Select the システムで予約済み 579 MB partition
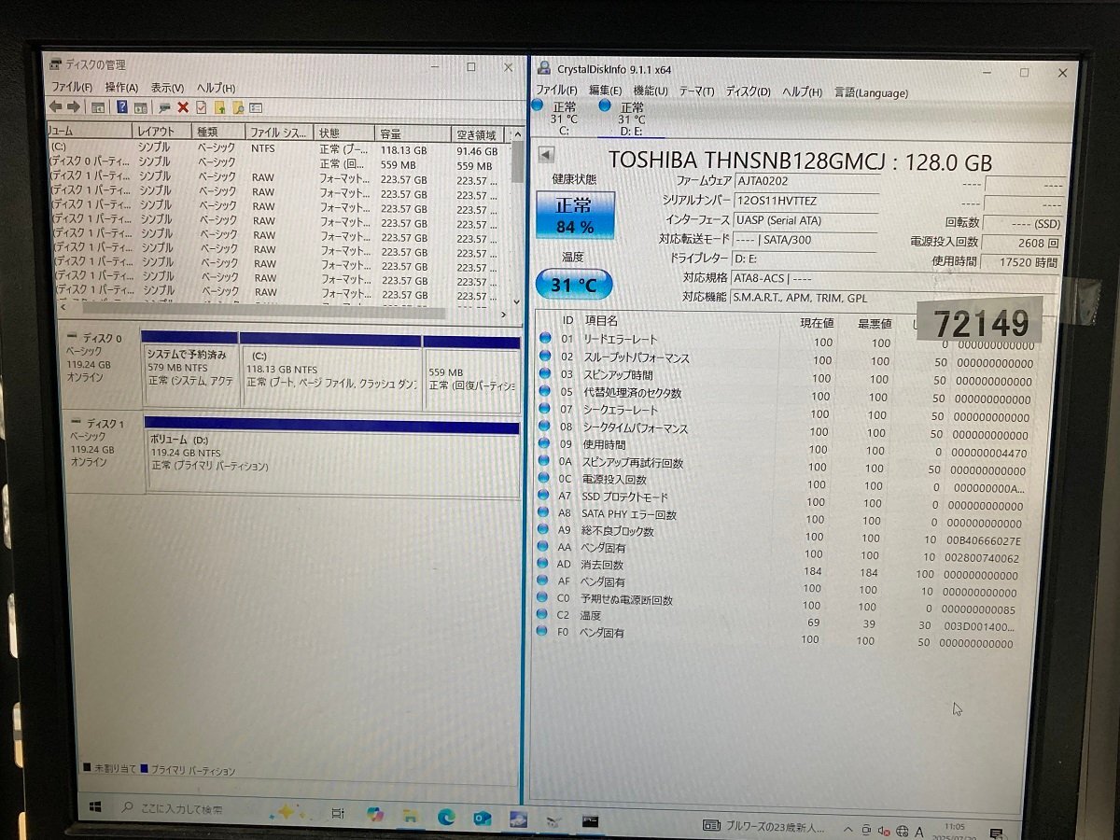 click(190, 371)
